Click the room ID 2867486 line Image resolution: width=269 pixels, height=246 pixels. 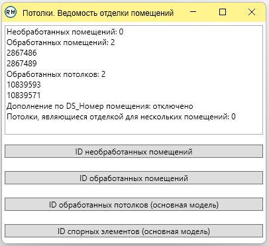22,53
